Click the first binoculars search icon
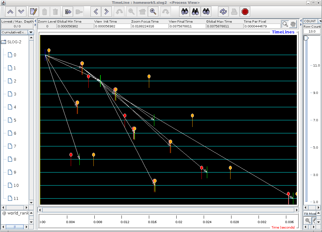 coord(185,12)
